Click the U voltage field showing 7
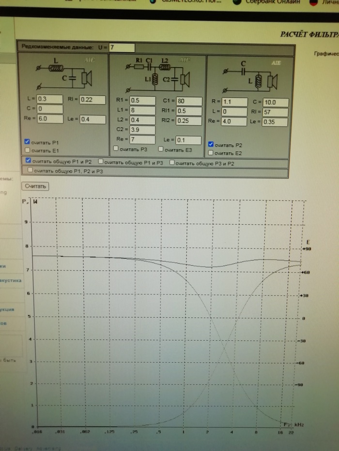Screen dimensions: 339x451 coord(122,47)
